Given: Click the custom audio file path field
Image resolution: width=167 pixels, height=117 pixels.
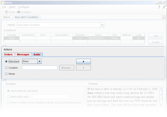Looking at the screenshot, I should (x=39, y=68).
